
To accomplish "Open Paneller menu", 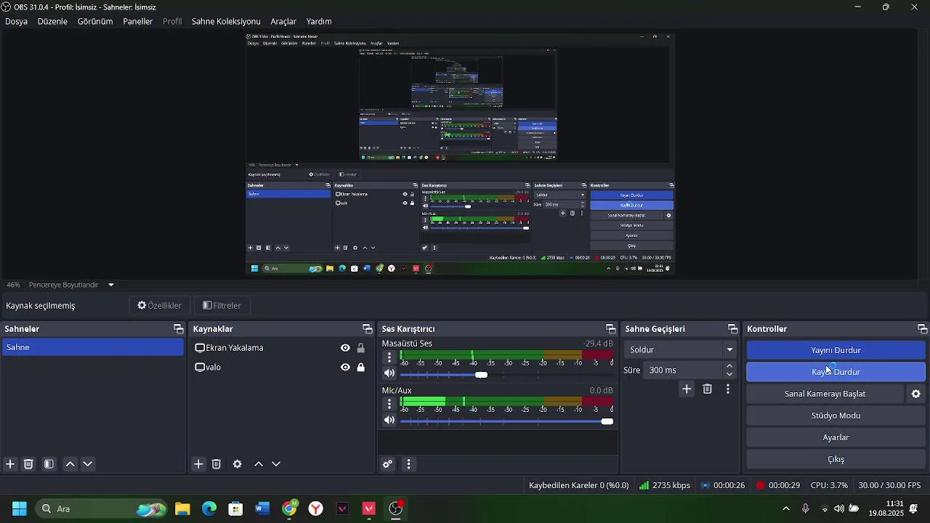I will click(x=138, y=21).
